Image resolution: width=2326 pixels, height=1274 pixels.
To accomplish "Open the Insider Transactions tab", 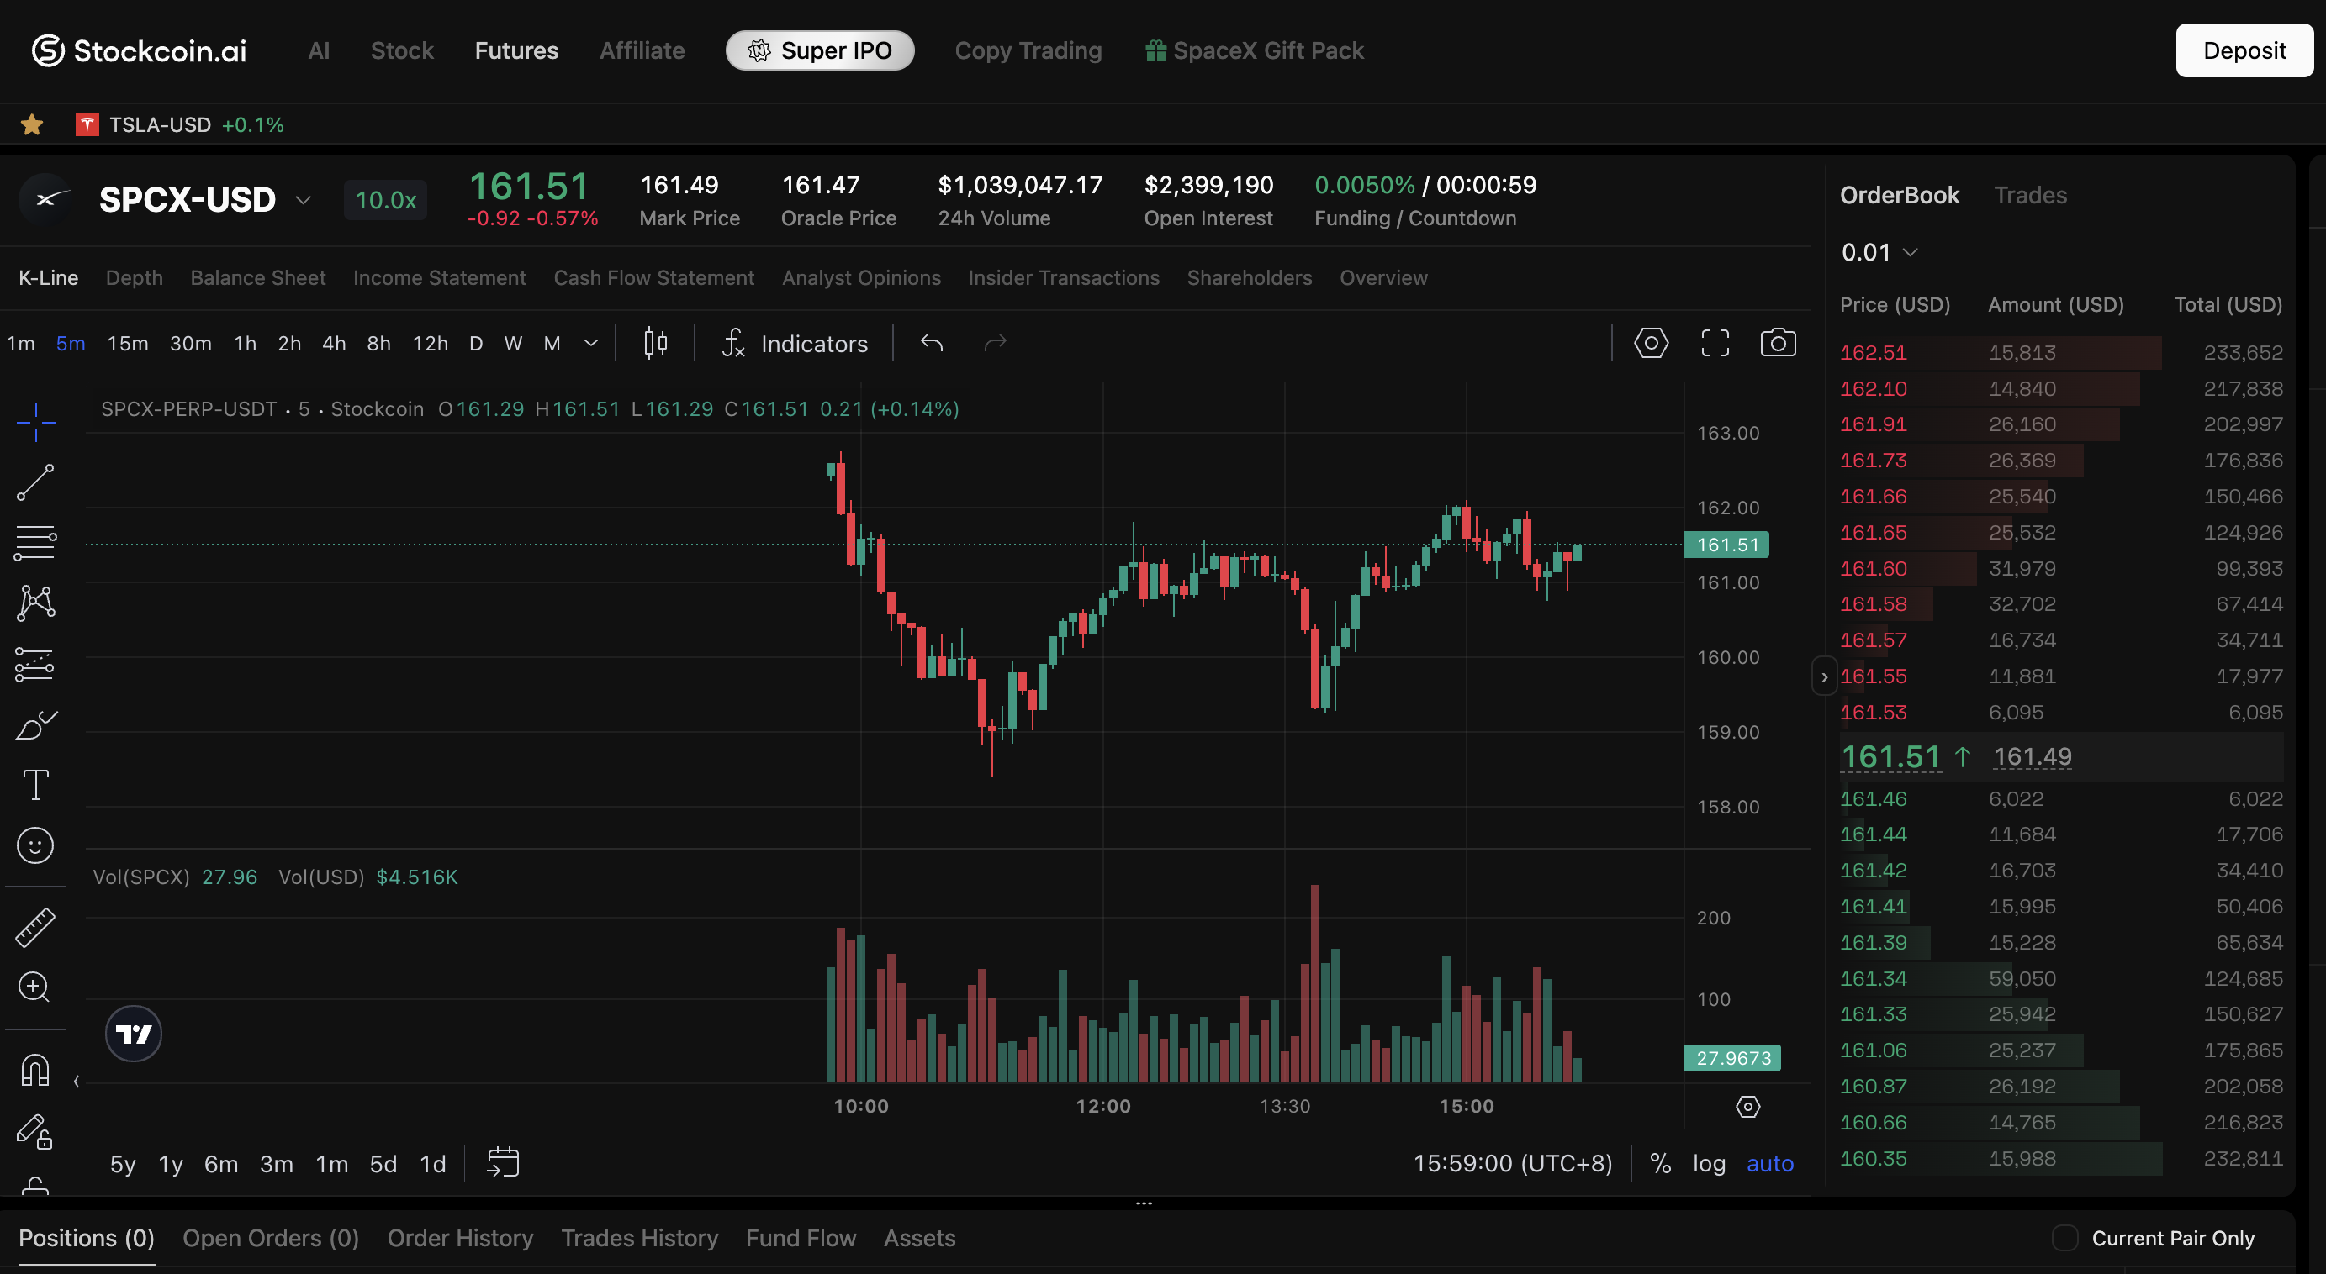I will click(1064, 278).
